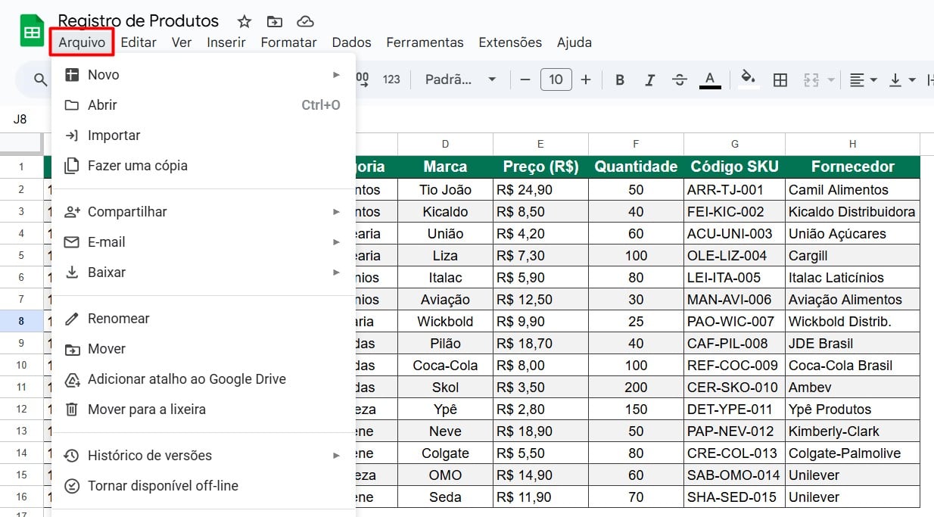Toggle strikethrough formatting
This screenshot has width=934, height=517.
pos(679,79)
